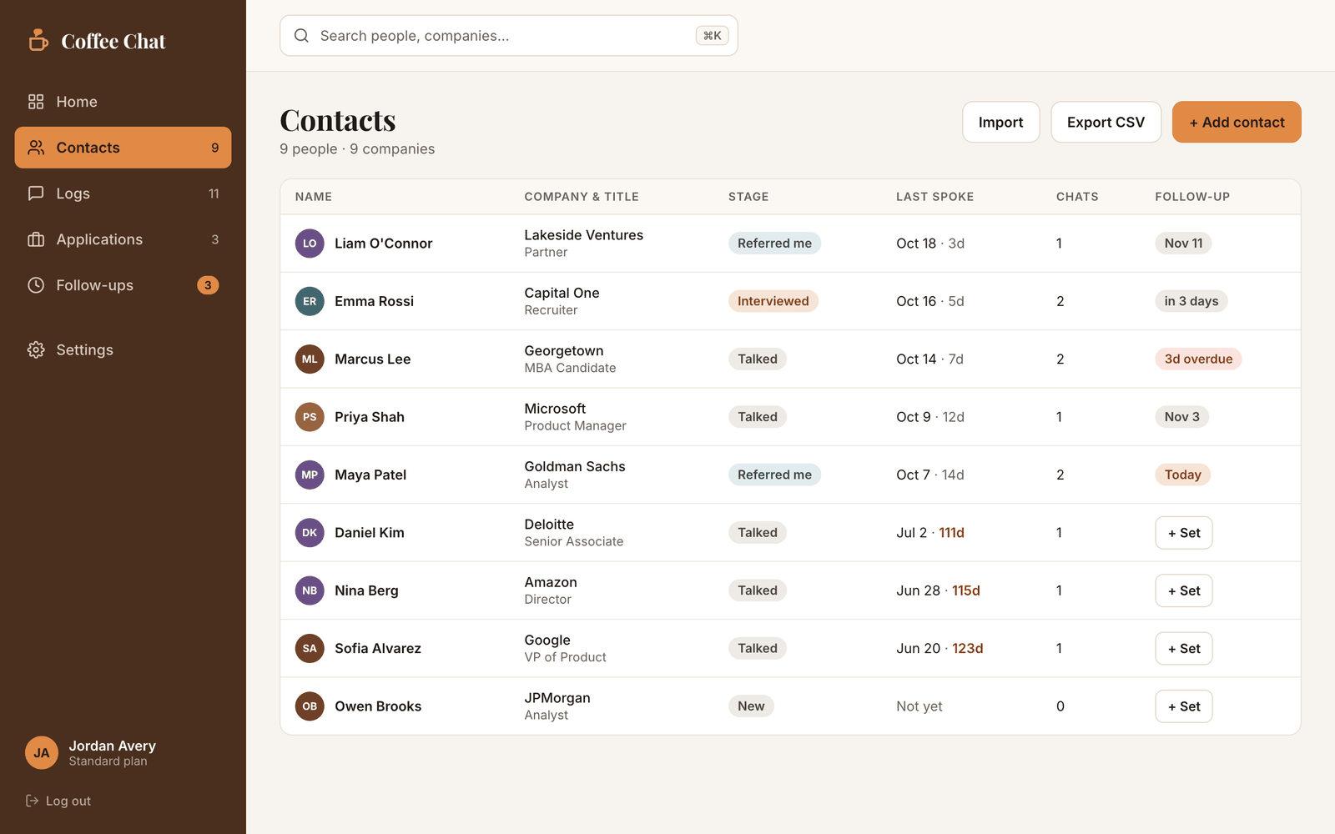Set a follow-up for Nina Berg
Image resolution: width=1335 pixels, height=834 pixels.
1184,590
